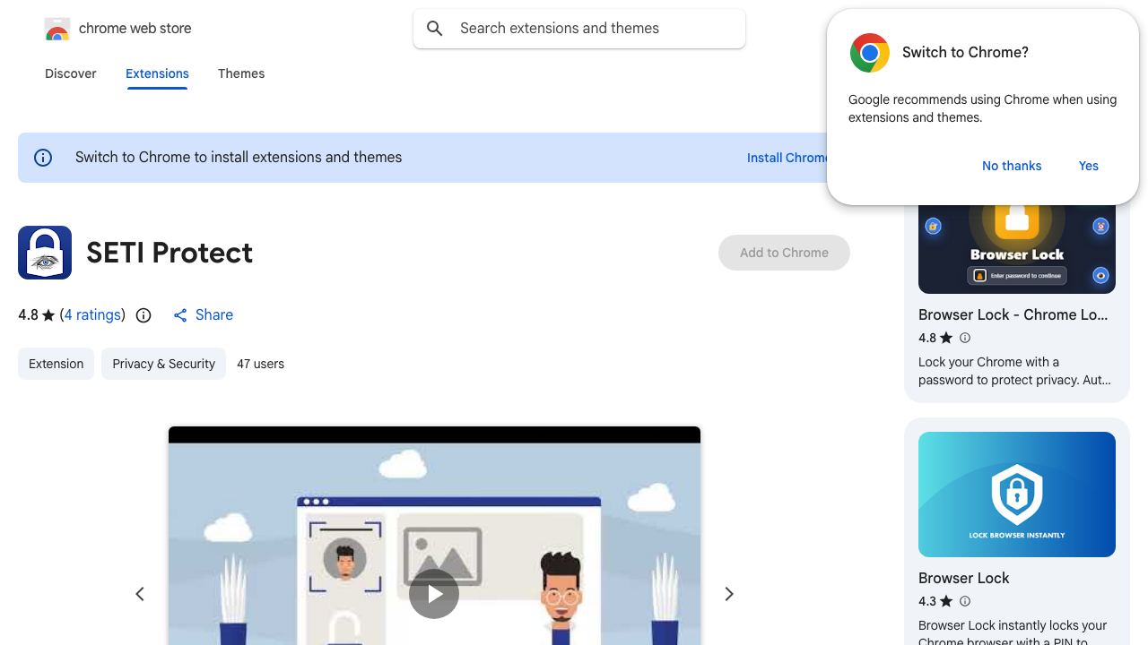
Task: Click the Add to Chrome button
Action: [784, 253]
